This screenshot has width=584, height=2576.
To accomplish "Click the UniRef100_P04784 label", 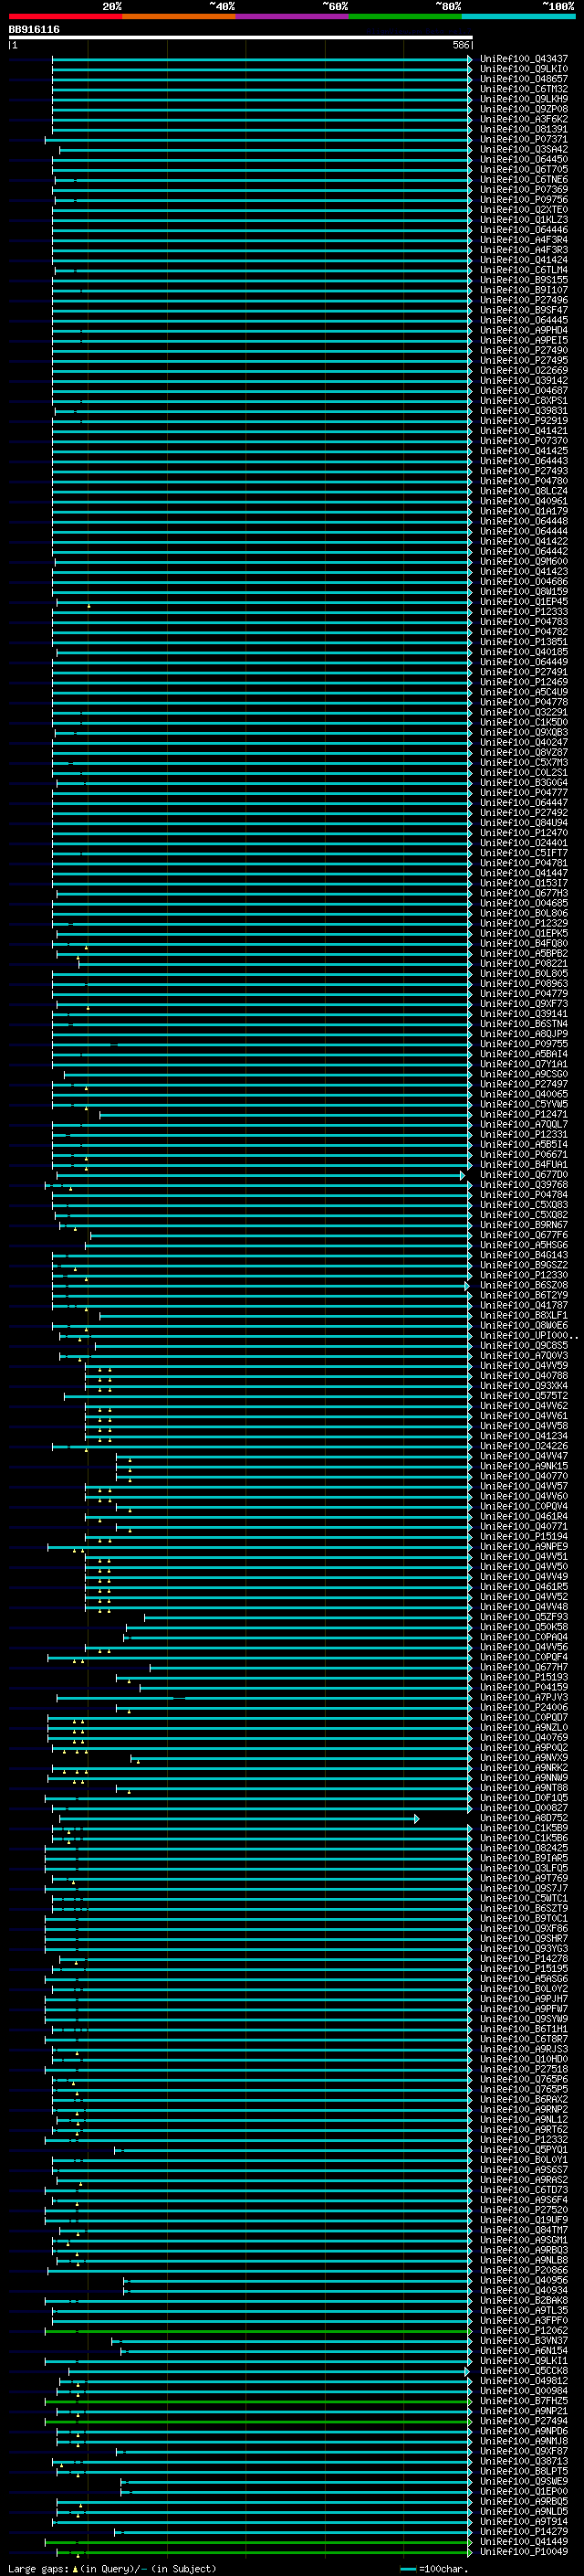I will click(x=524, y=1195).
